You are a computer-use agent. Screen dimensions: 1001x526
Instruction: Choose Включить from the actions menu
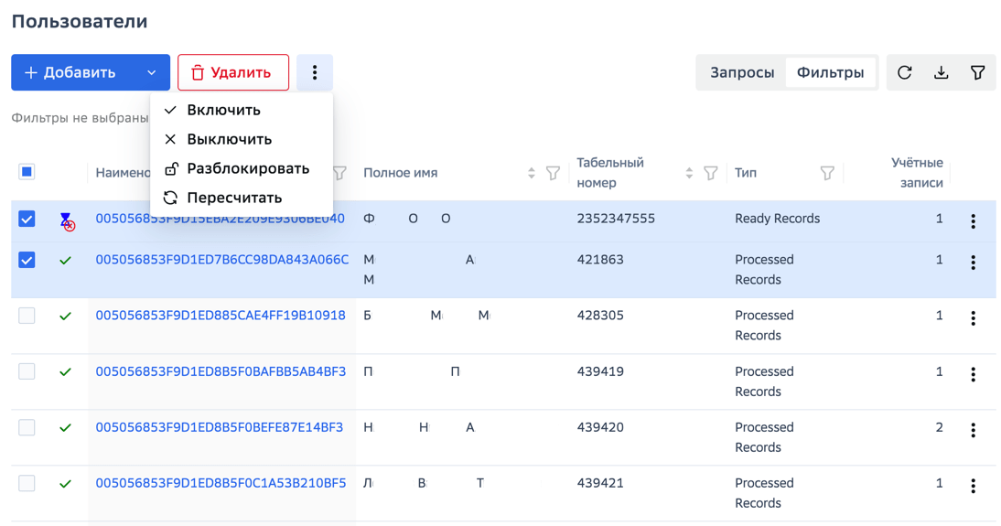coord(242,110)
